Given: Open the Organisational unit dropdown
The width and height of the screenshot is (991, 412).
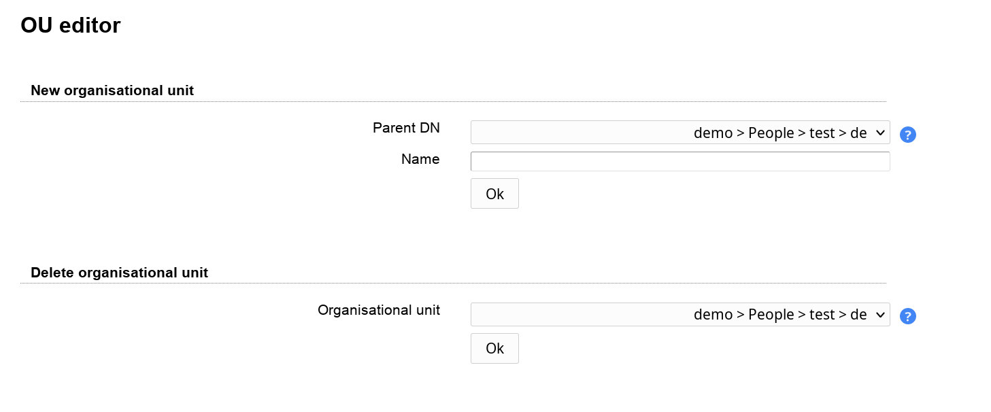Looking at the screenshot, I should (679, 314).
